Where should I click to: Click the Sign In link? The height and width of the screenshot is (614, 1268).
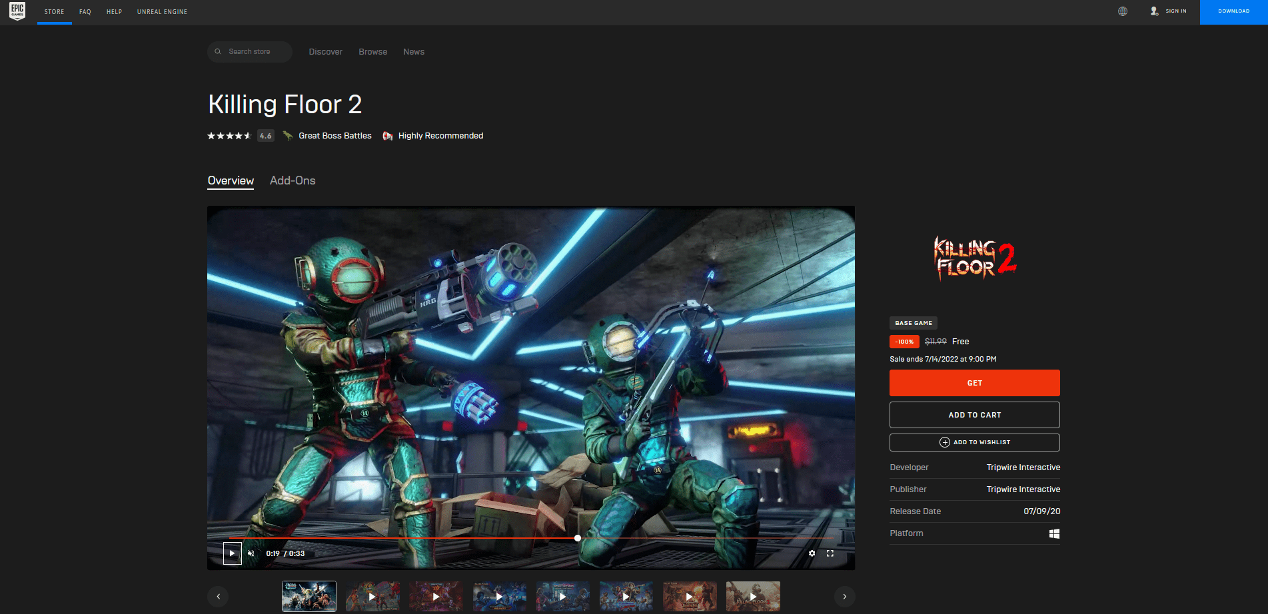(1176, 11)
